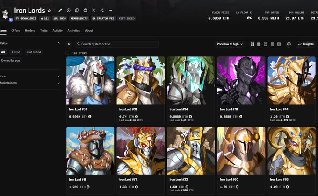This screenshot has height=196, width=318.
Task: Click the 101 items count badge
Action: tap(44, 18)
